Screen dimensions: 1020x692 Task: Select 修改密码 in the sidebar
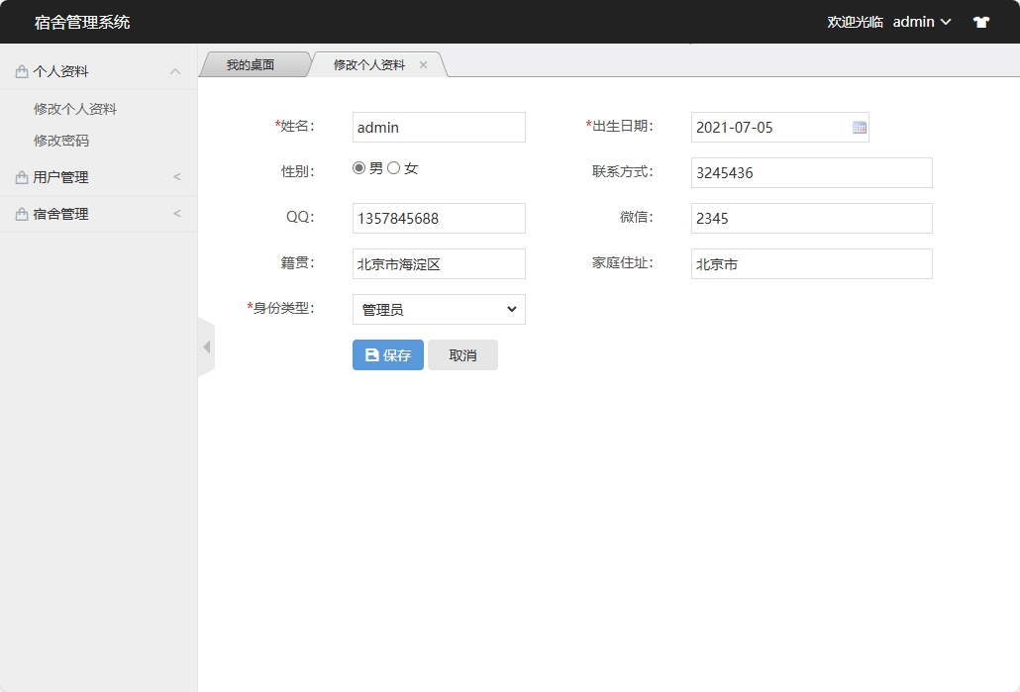click(63, 138)
